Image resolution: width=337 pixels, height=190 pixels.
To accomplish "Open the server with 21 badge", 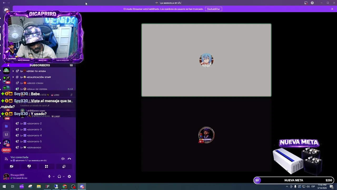I will (x=6, y=143).
